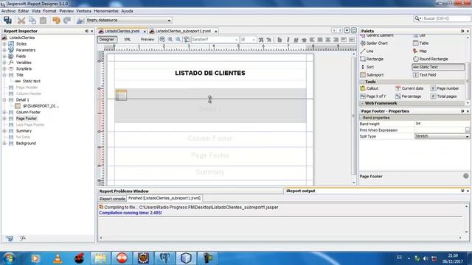Select the Rectangle palette element
Viewport: 472px width, 265px height.
tap(372, 59)
